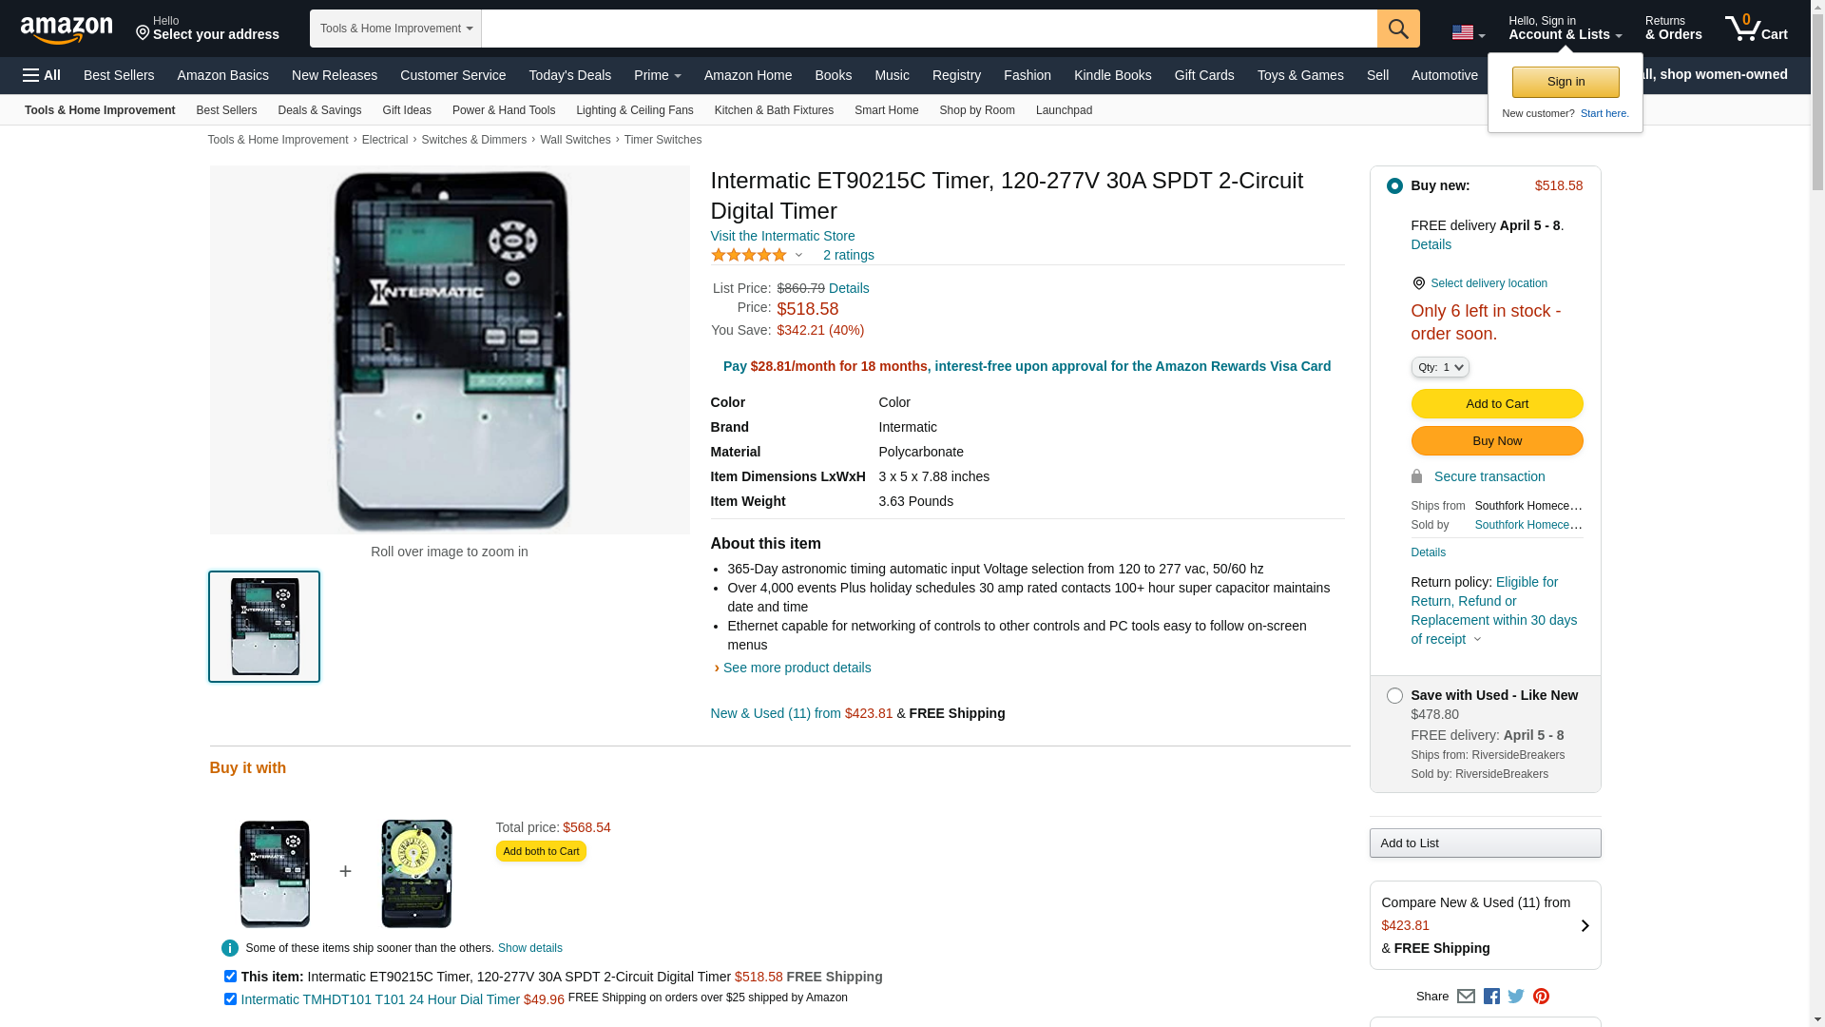Click the search magnifier button
This screenshot has width=1825, height=1027.
coord(1398,29)
